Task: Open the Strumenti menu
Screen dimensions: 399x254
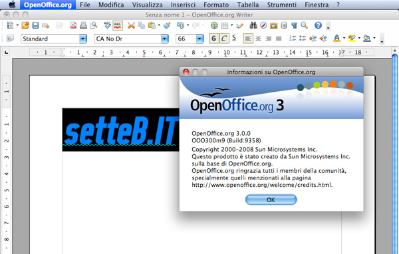Action: pos(282,5)
